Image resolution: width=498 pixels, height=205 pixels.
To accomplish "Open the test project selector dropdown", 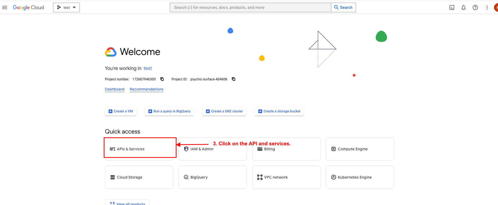I will [x=66, y=7].
